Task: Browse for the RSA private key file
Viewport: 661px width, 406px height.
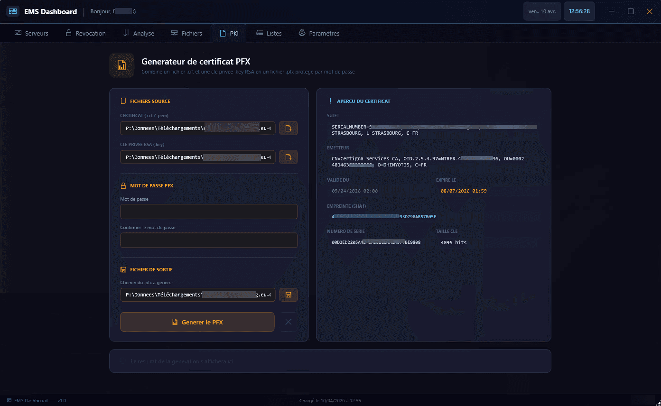Action: pos(288,157)
